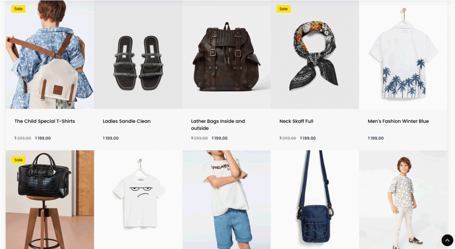Select the standing boy in patterned tee
455x249 pixels.
pyautogui.click(x=403, y=200)
